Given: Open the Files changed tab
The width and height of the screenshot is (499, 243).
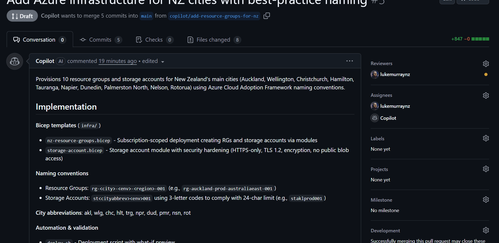Looking at the screenshot, I should point(213,39).
